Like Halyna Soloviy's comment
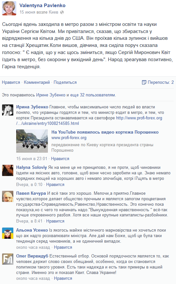176x284 pixels. [x=55, y=185]
